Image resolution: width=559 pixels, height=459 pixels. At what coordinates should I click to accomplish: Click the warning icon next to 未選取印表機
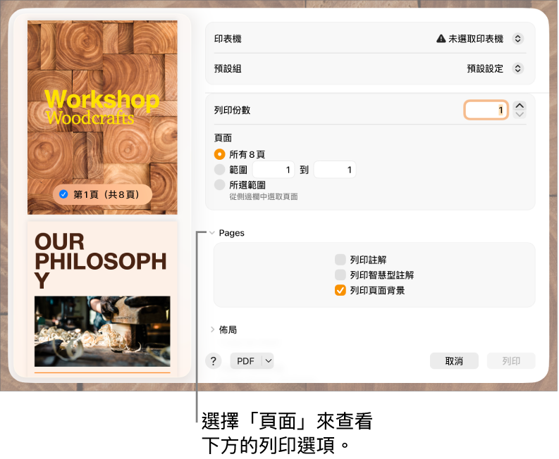pyautogui.click(x=441, y=39)
